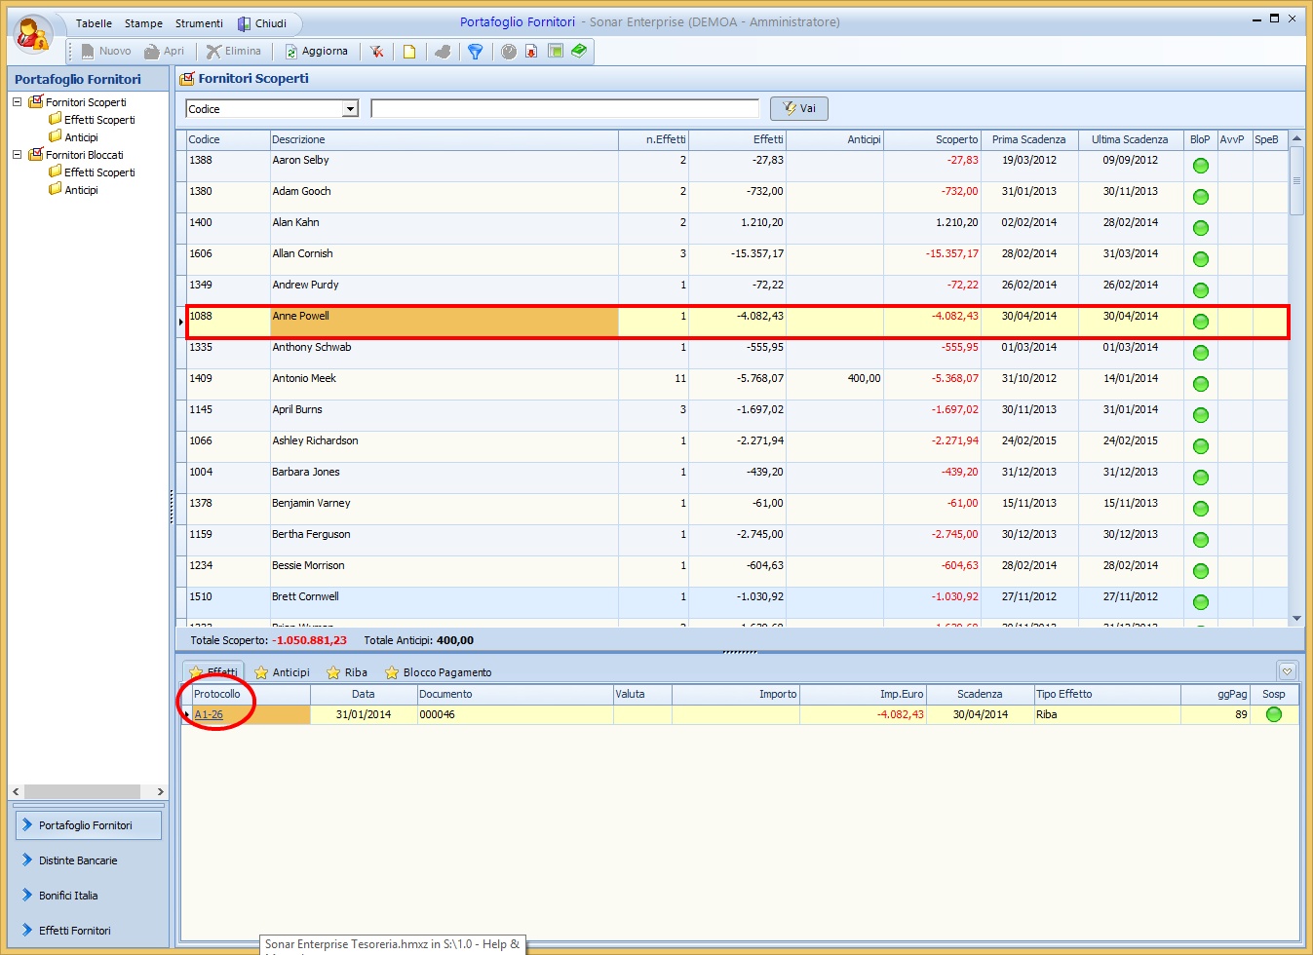Click the red arrow export document icon
Image resolution: width=1313 pixels, height=955 pixels.
point(531,52)
